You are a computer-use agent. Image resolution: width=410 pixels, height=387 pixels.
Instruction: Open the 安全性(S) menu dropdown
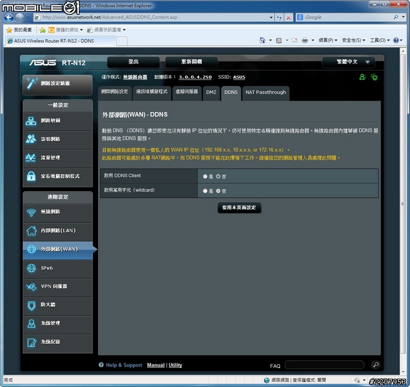point(354,40)
